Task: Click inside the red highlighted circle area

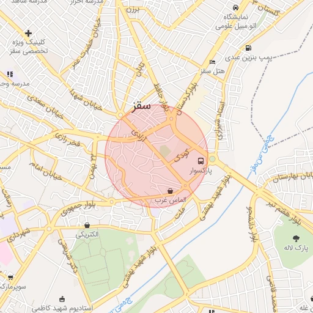Action: (x=156, y=156)
